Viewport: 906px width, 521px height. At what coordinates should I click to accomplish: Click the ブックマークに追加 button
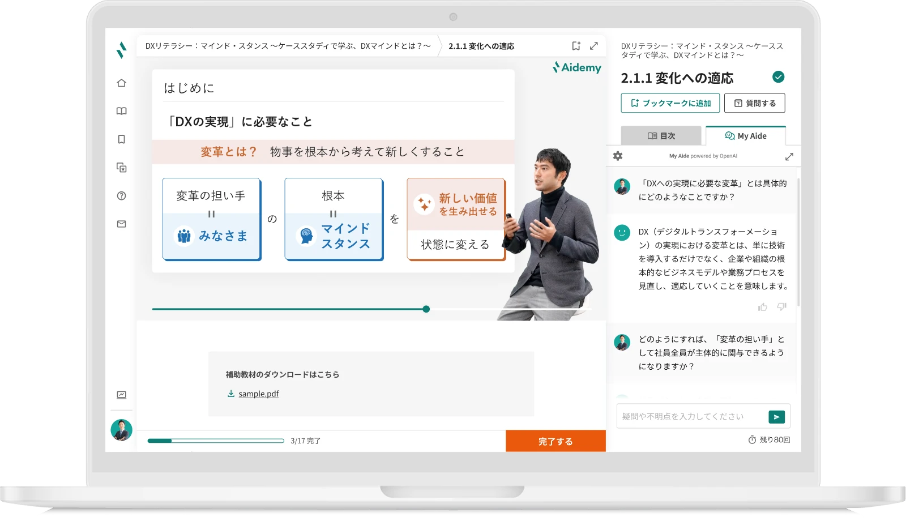[670, 103]
